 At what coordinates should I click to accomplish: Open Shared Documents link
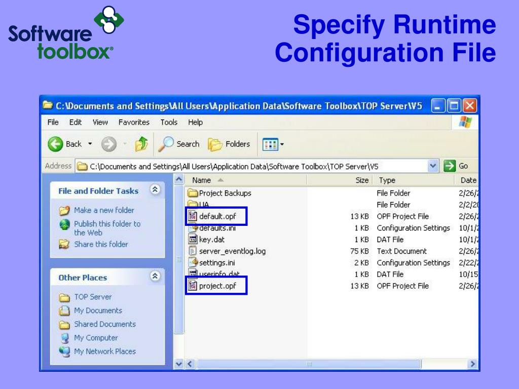point(105,324)
